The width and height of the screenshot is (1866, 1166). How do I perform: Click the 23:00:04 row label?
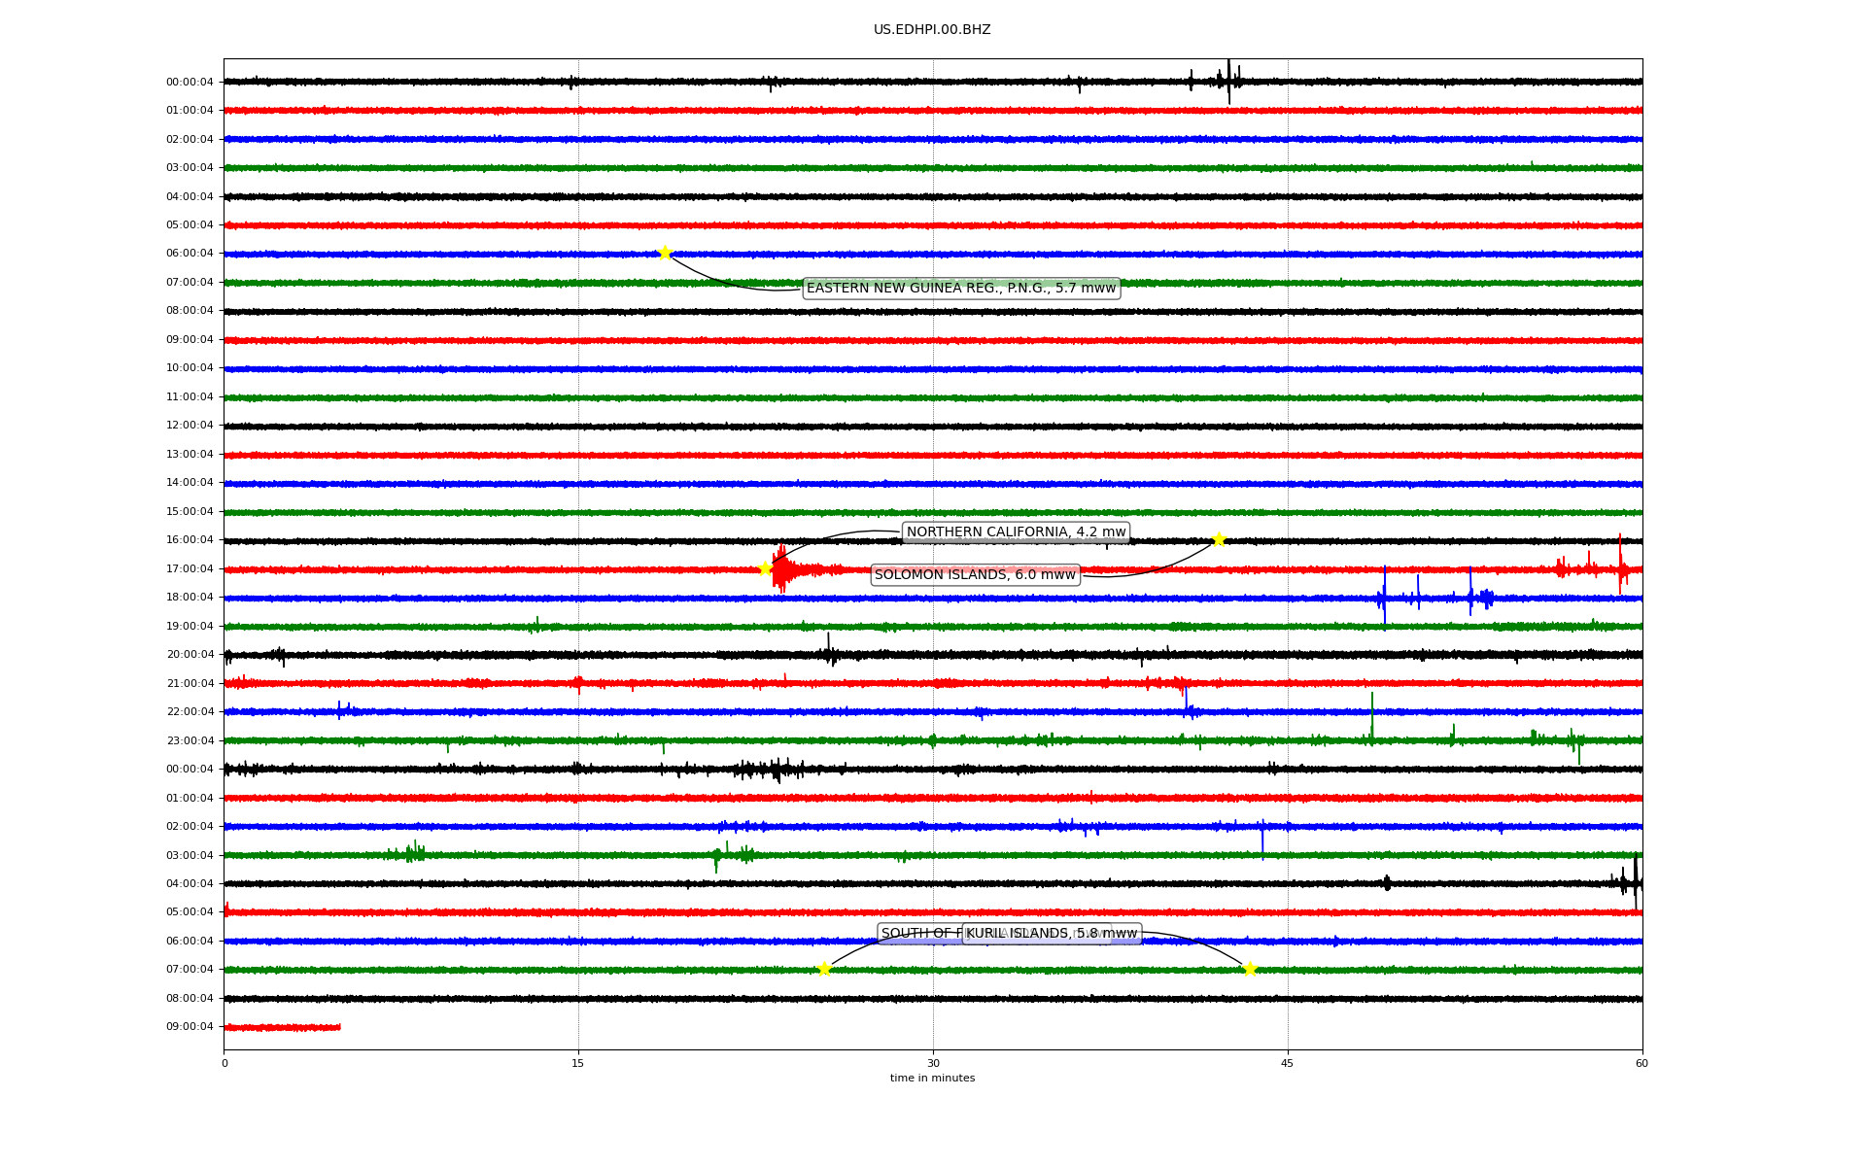190,741
